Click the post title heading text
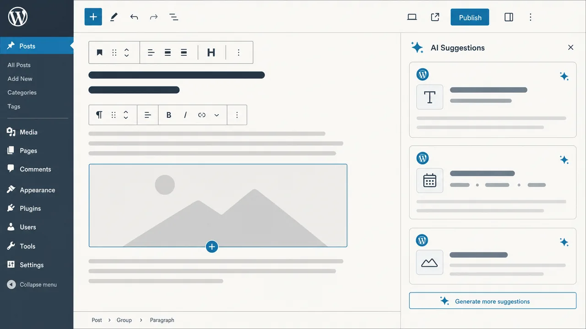The image size is (586, 329). (x=176, y=82)
